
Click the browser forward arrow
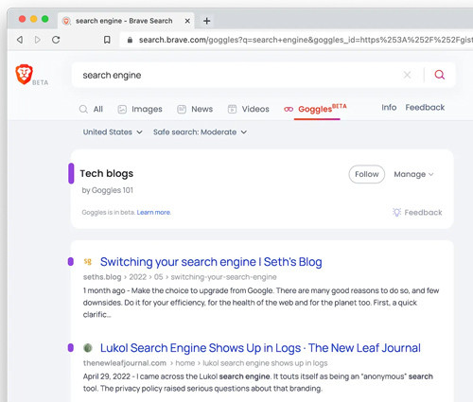(38, 40)
